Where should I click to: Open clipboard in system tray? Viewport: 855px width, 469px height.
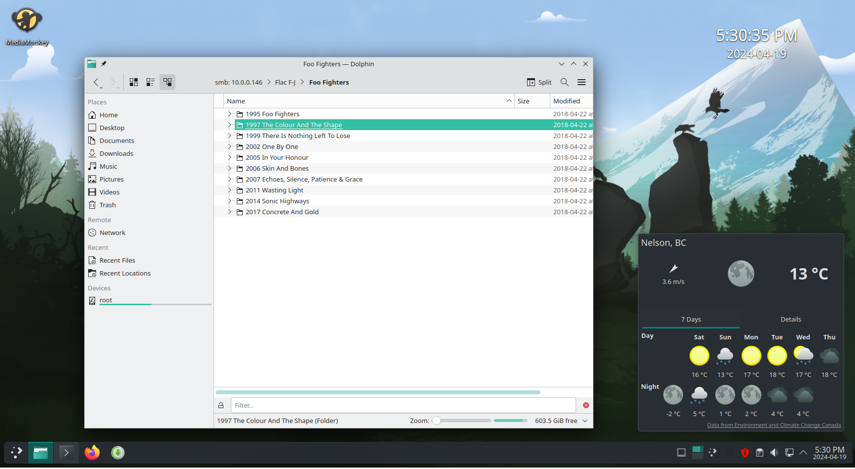pyautogui.click(x=759, y=452)
